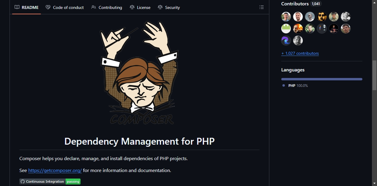Open purple and blue wave avatar
377x186 pixels.
pyautogui.click(x=286, y=40)
